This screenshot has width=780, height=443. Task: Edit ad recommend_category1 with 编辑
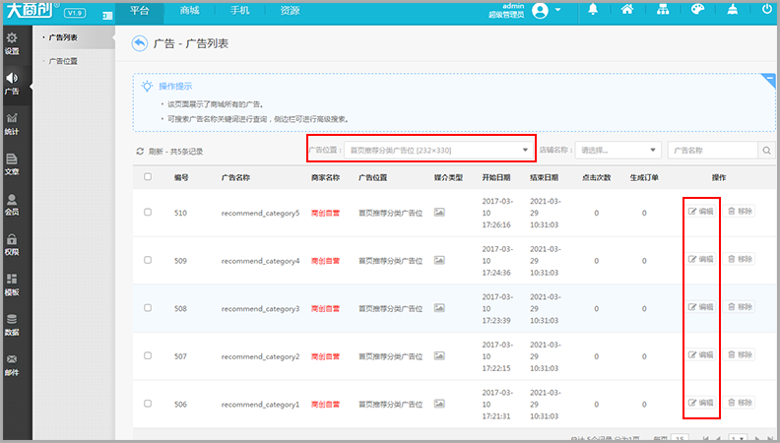[x=700, y=403]
